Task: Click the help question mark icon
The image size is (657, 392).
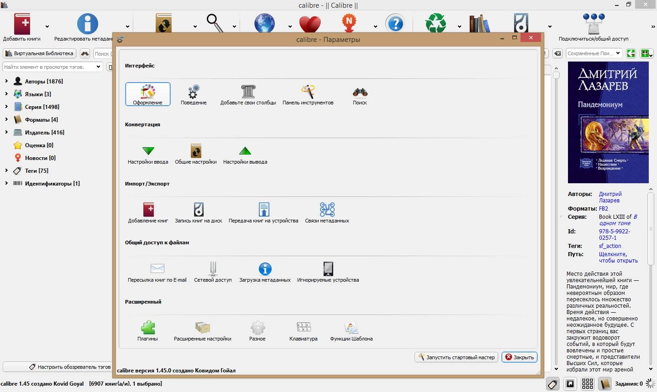Action: click(x=395, y=24)
